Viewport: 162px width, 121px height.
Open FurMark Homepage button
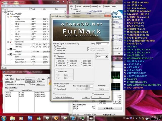tap(102, 86)
